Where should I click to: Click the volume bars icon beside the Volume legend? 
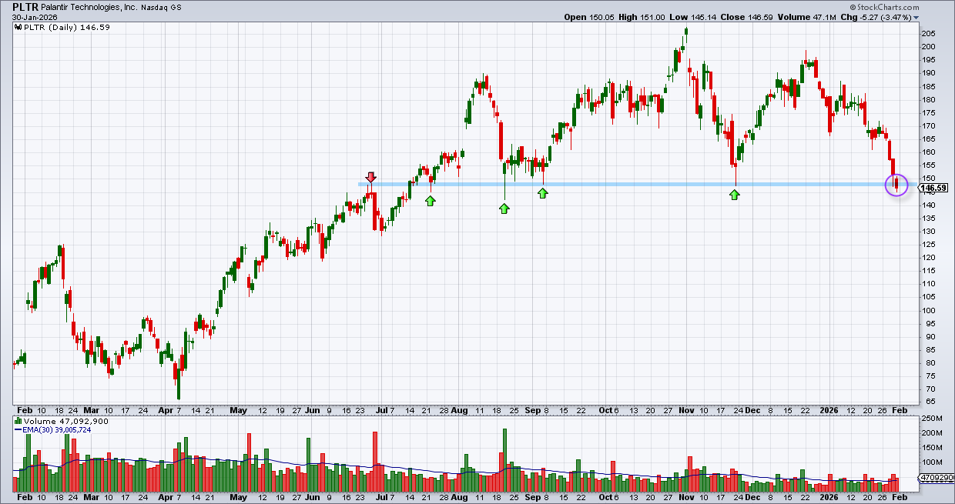(18, 422)
